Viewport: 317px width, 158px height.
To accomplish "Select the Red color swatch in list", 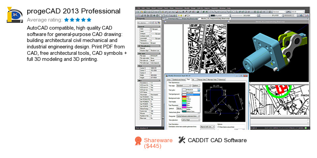I will [x=184, y=97].
